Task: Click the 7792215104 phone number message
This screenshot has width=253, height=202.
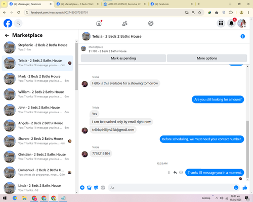Action: pos(101,154)
